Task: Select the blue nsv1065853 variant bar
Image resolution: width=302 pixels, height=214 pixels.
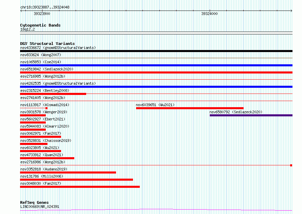Action: click(156, 65)
